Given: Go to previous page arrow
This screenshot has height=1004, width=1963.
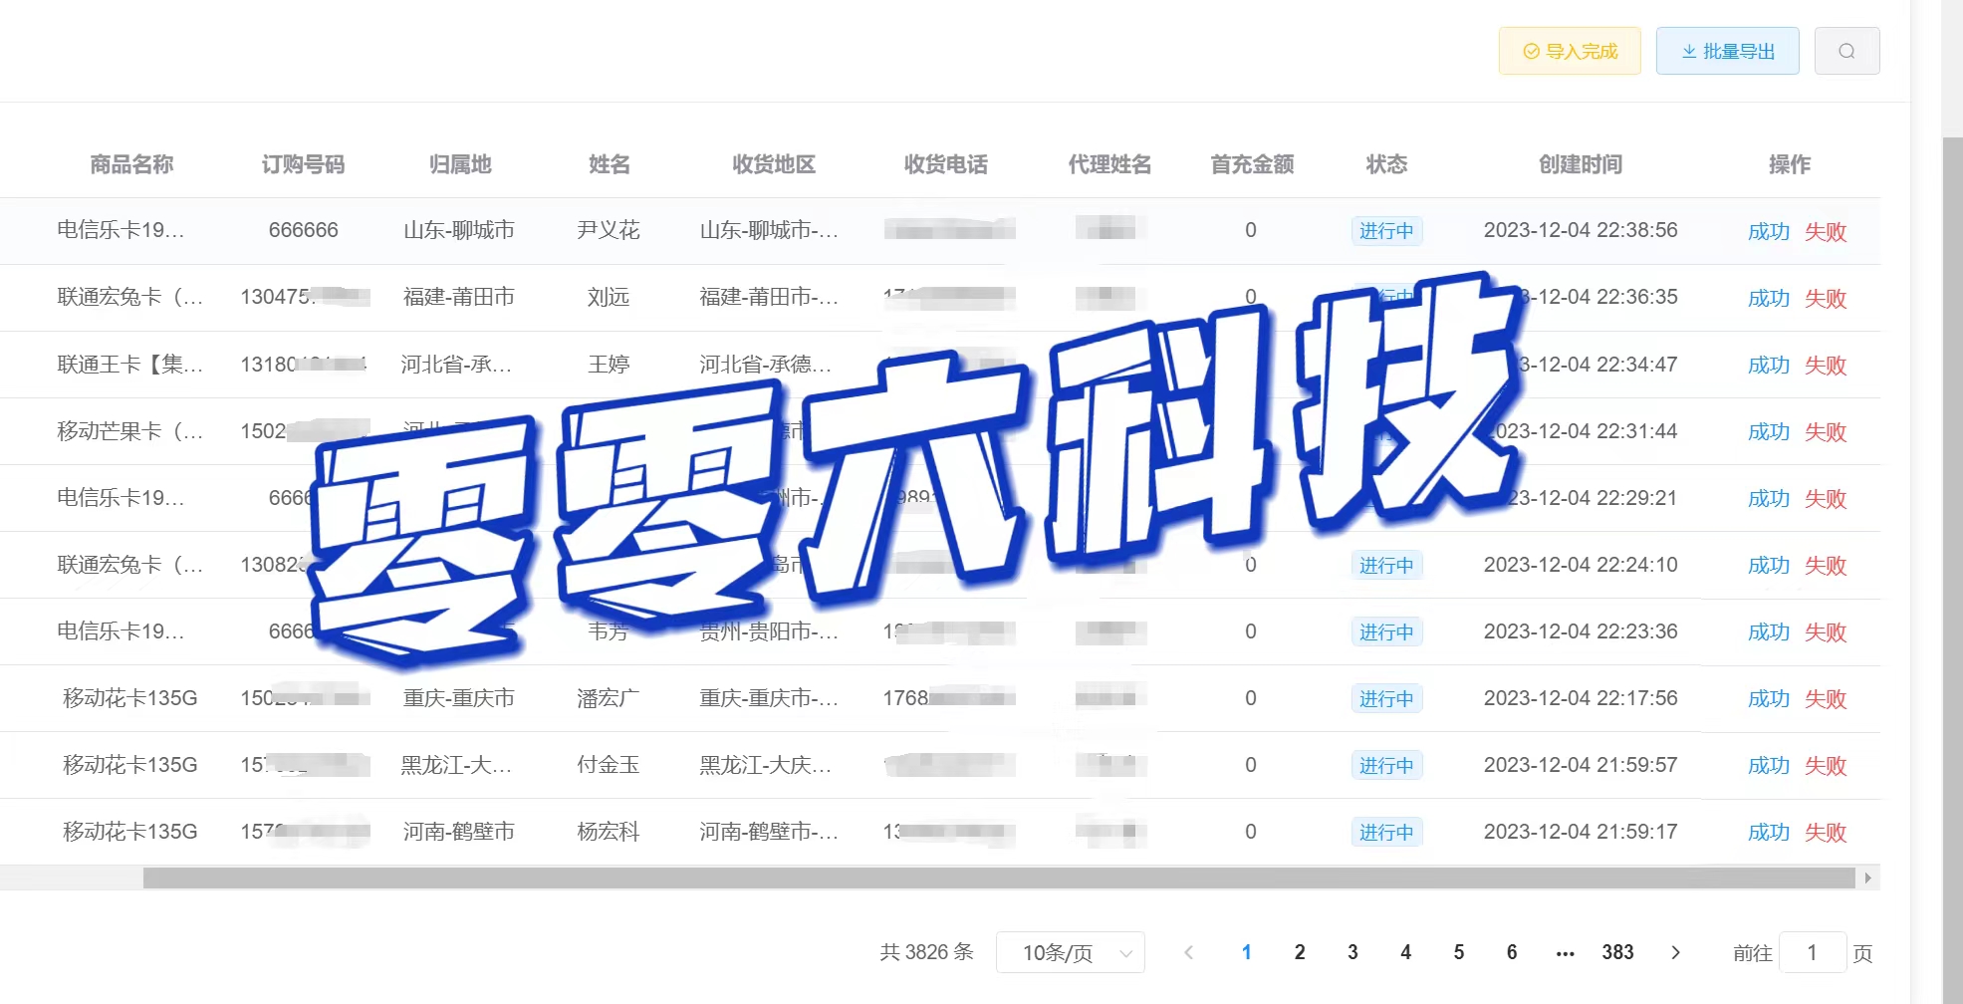Looking at the screenshot, I should pos(1188,952).
